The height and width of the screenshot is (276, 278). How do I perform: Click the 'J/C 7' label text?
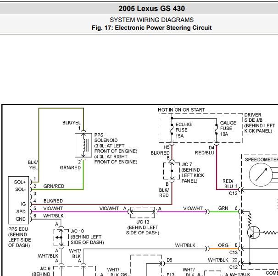point(187,164)
